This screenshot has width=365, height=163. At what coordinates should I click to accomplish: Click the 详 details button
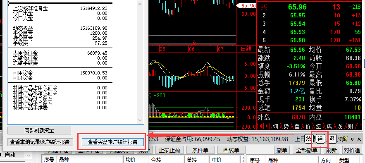tap(320, 139)
